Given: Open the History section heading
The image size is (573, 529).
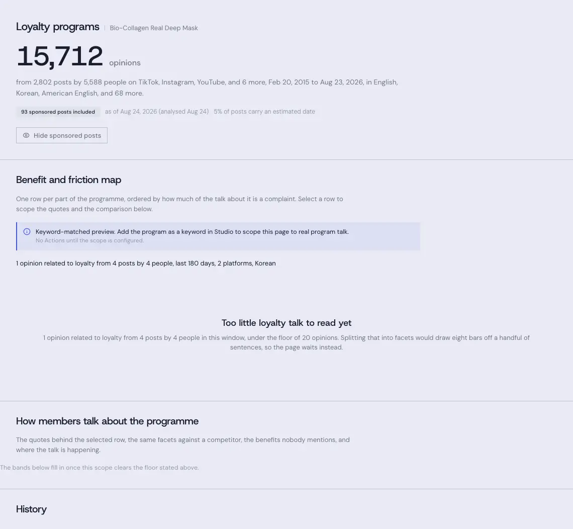Looking at the screenshot, I should (32, 509).
